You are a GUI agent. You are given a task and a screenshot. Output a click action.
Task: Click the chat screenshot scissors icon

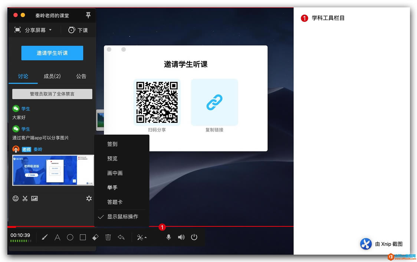[x=25, y=198]
